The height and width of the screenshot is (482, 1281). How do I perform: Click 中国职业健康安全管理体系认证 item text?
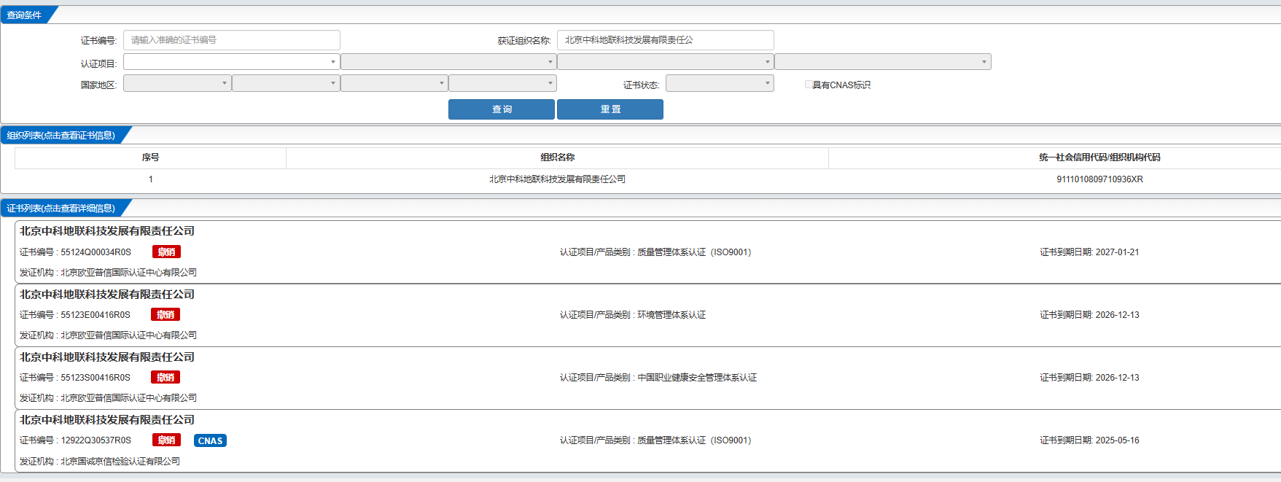point(697,378)
